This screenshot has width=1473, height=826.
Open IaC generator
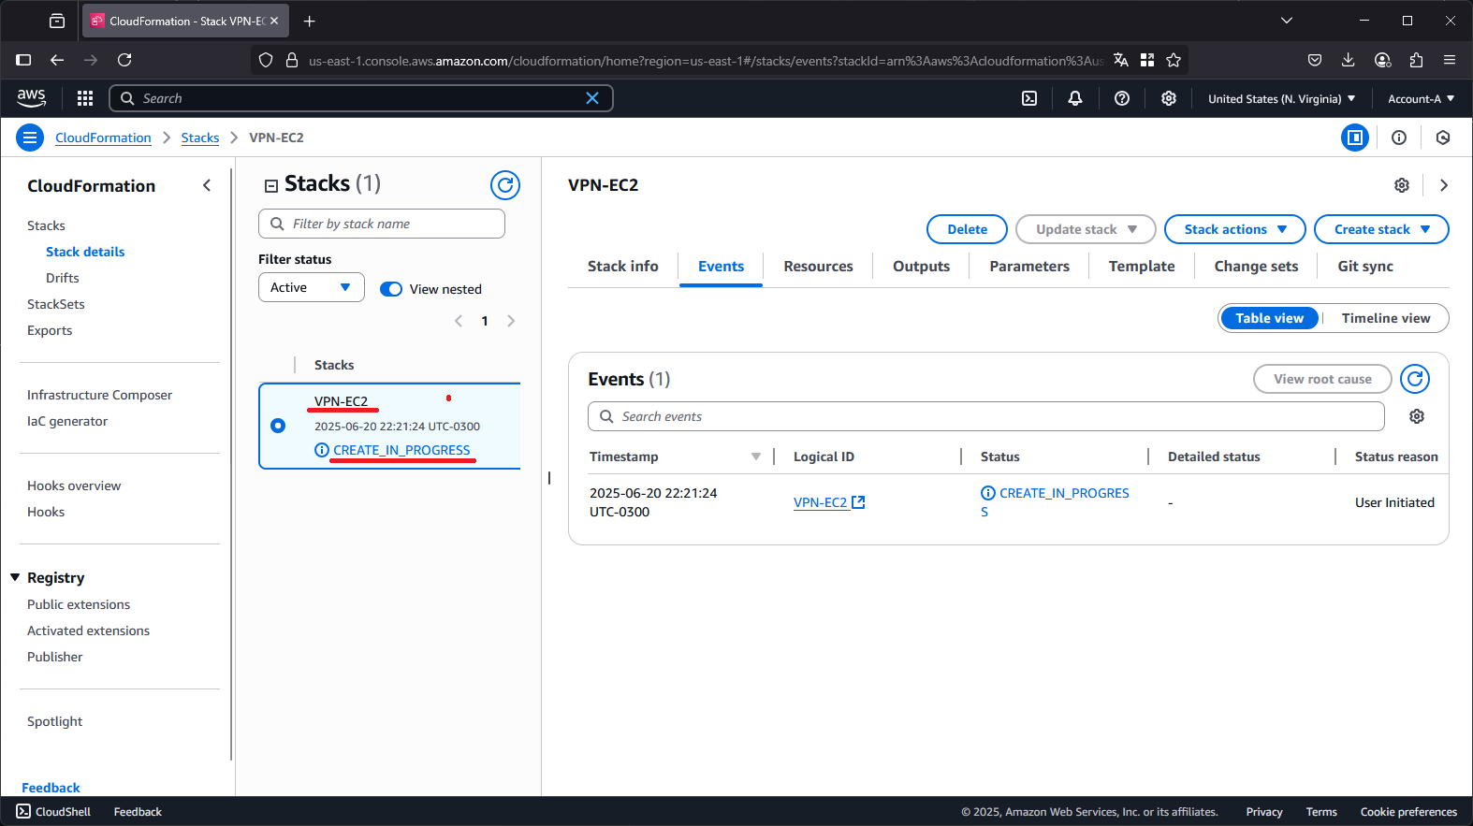(67, 421)
